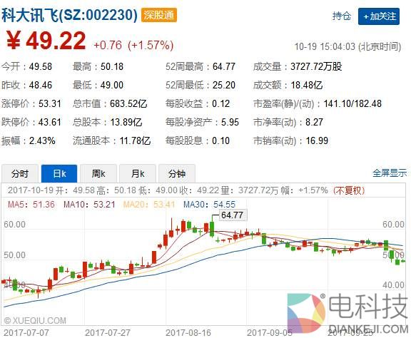Click the left 60.00 price axis label

[x=15, y=225]
